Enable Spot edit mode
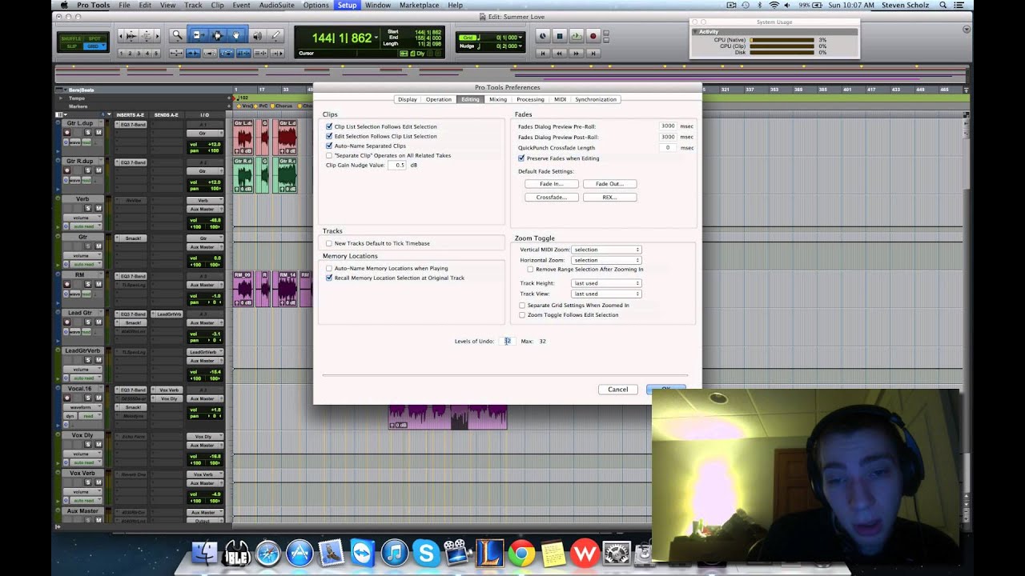 94,38
